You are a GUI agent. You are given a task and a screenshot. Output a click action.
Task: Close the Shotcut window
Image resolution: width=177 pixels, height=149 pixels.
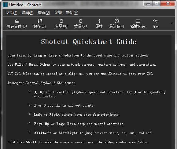point(168,4)
